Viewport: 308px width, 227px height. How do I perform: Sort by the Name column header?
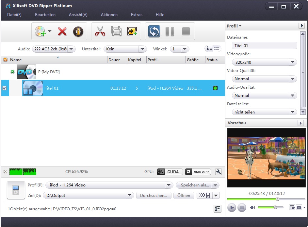58,60
